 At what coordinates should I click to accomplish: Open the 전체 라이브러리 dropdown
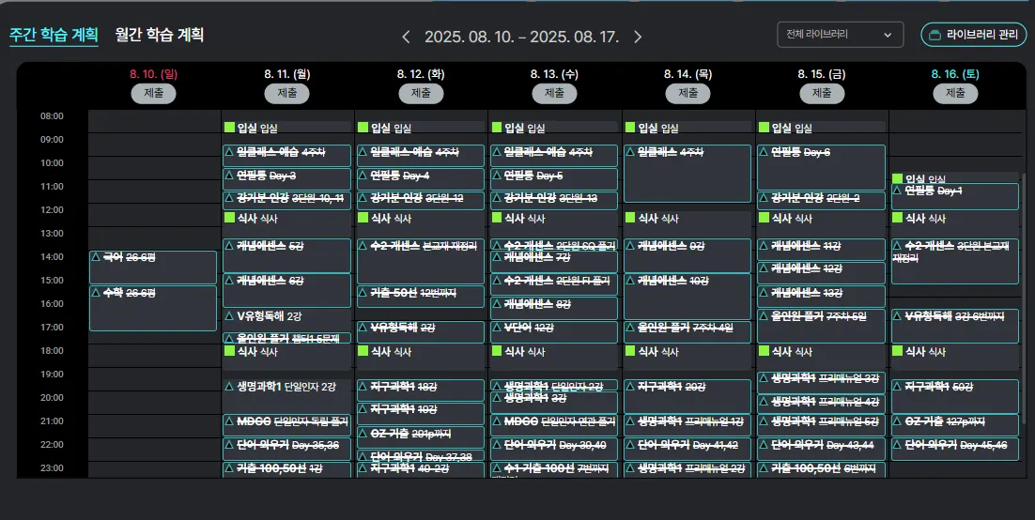click(840, 35)
